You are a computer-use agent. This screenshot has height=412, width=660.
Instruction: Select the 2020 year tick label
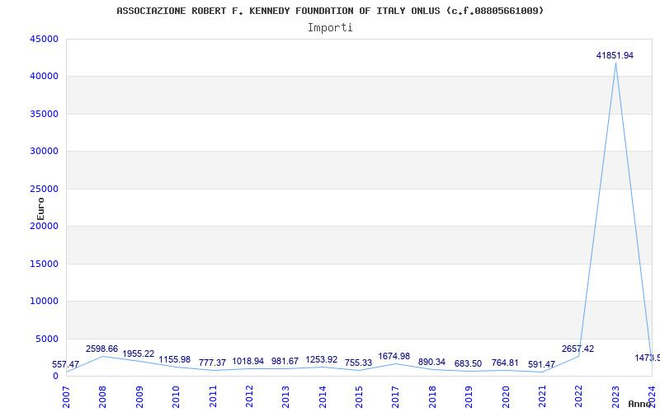(506, 397)
